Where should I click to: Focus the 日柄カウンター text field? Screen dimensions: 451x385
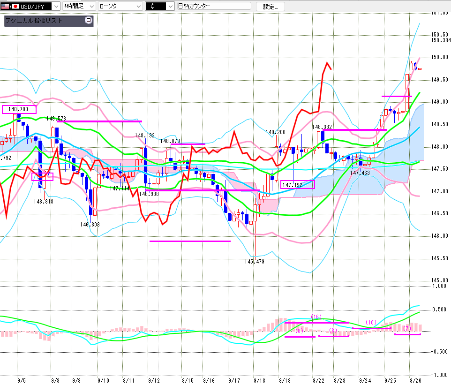(x=213, y=6)
